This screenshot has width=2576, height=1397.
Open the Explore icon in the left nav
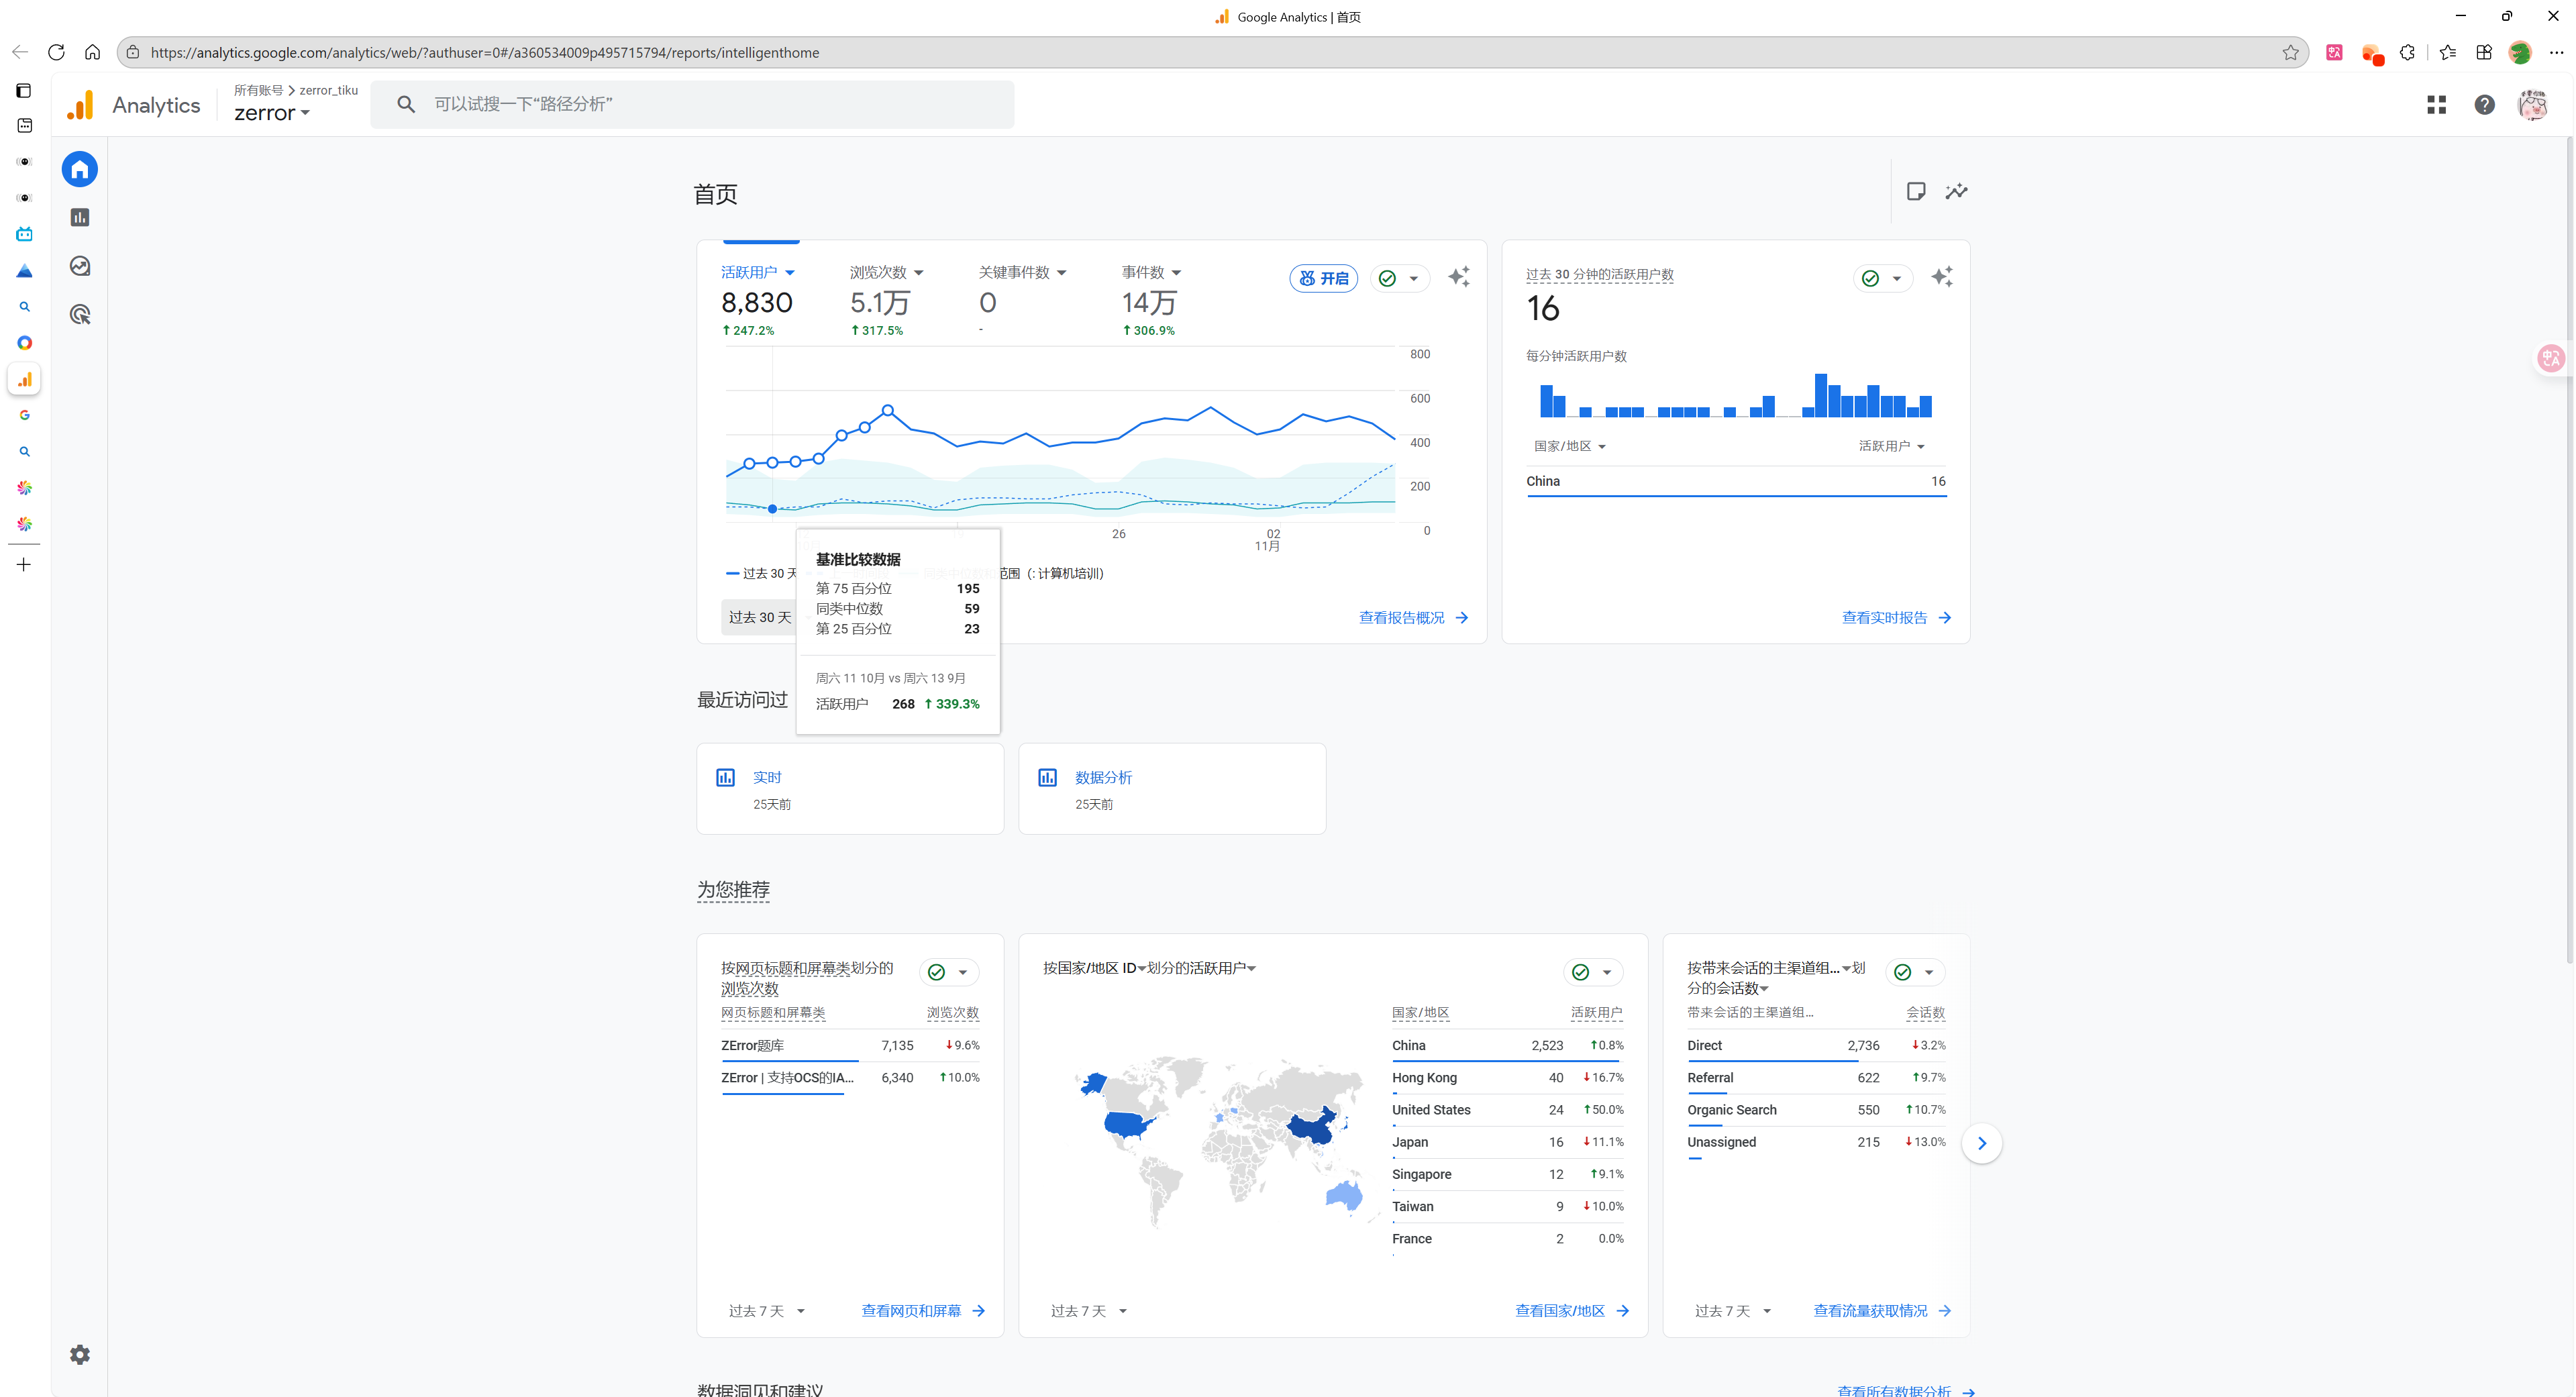80,266
